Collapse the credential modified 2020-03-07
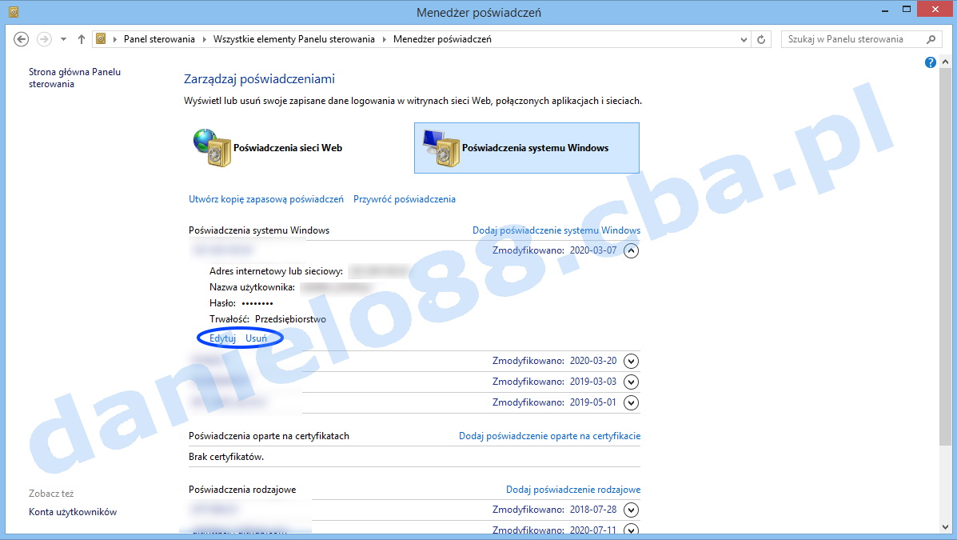 tap(632, 250)
